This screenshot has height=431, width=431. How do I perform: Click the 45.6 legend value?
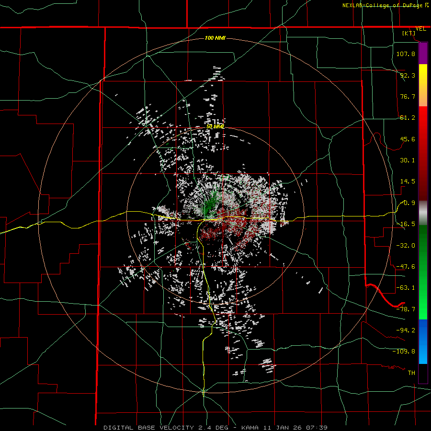(408, 139)
